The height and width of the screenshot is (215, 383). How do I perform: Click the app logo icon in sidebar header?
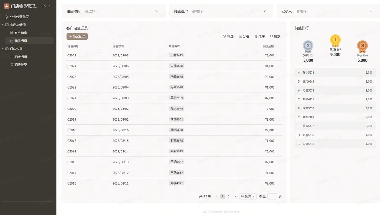(6, 6)
